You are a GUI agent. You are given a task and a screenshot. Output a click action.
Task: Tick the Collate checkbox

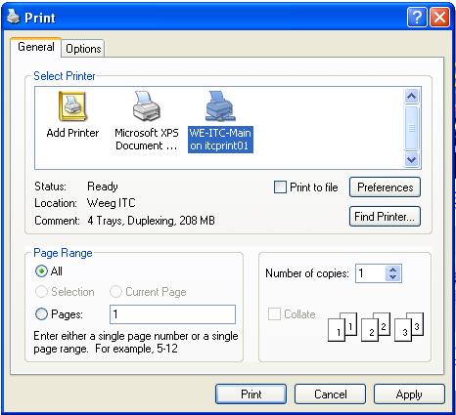(x=274, y=314)
